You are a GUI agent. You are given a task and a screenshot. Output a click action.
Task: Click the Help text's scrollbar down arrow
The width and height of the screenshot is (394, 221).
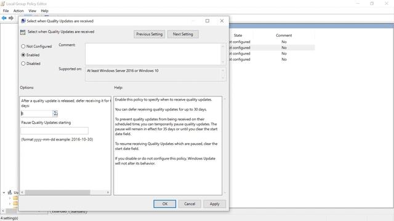click(x=225, y=193)
